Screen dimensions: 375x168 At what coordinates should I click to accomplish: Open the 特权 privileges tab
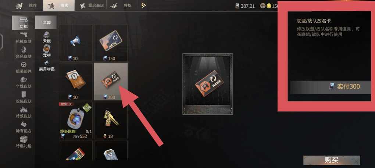(x=121, y=5)
